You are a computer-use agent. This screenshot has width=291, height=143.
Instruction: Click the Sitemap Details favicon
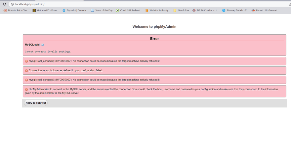tap(224, 10)
